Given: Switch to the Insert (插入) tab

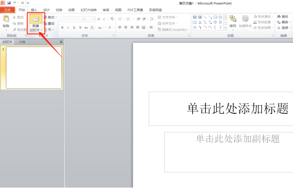Looking at the screenshot, I should (x=34, y=10).
